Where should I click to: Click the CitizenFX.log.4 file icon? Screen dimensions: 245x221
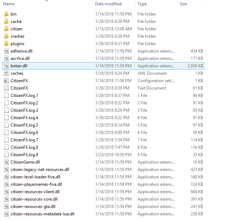[x=6, y=118]
